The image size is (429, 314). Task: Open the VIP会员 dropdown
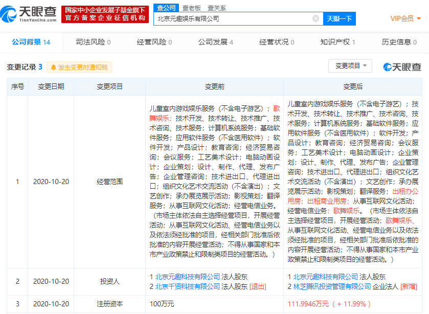click(405, 18)
